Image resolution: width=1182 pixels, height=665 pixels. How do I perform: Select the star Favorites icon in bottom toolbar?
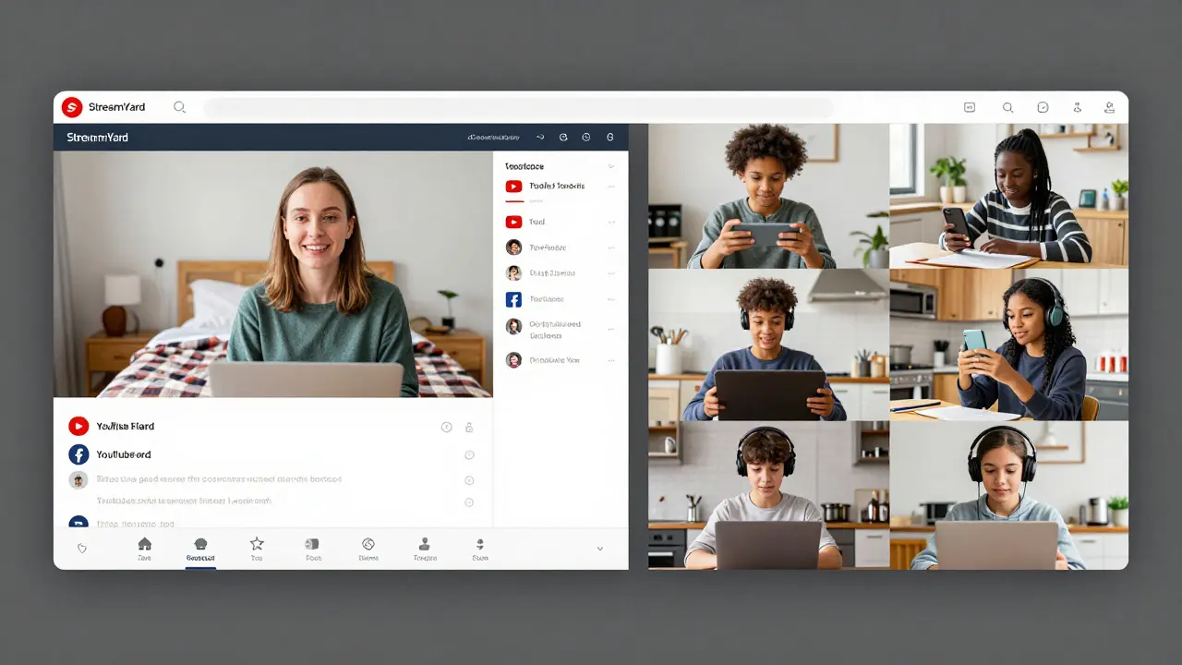pyautogui.click(x=256, y=545)
